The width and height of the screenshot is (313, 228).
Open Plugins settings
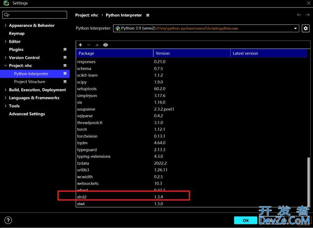pos(16,49)
